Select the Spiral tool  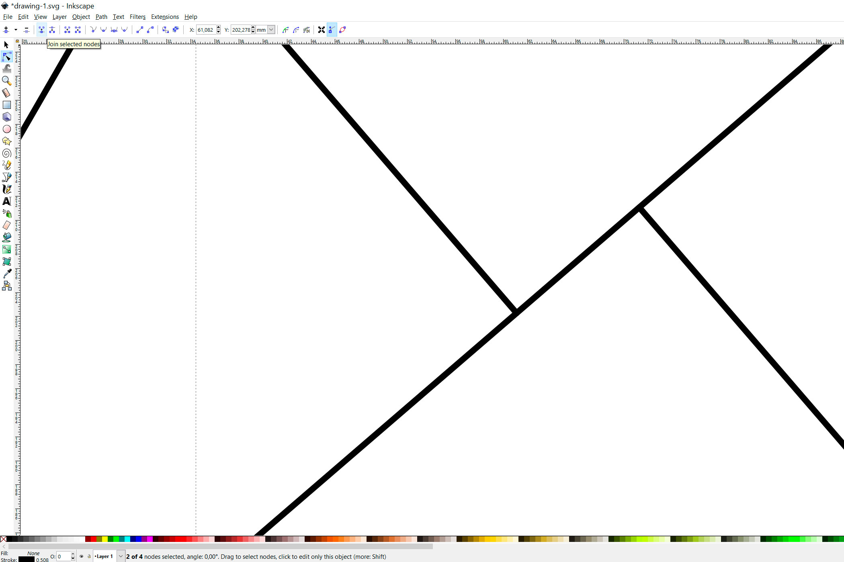[x=6, y=153]
